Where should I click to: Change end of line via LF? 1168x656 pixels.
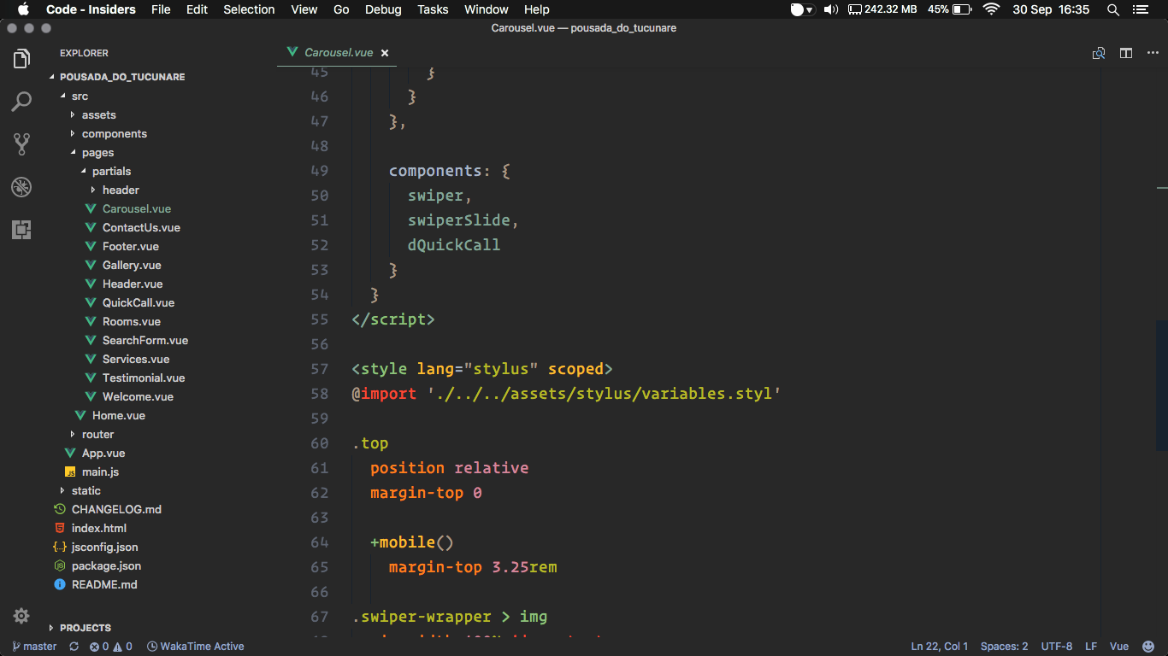(x=1091, y=647)
